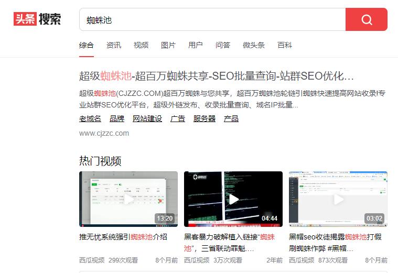Play the 黑客暴力破解 video thumbnail
Screen dimensions: 398x273
(x=233, y=199)
